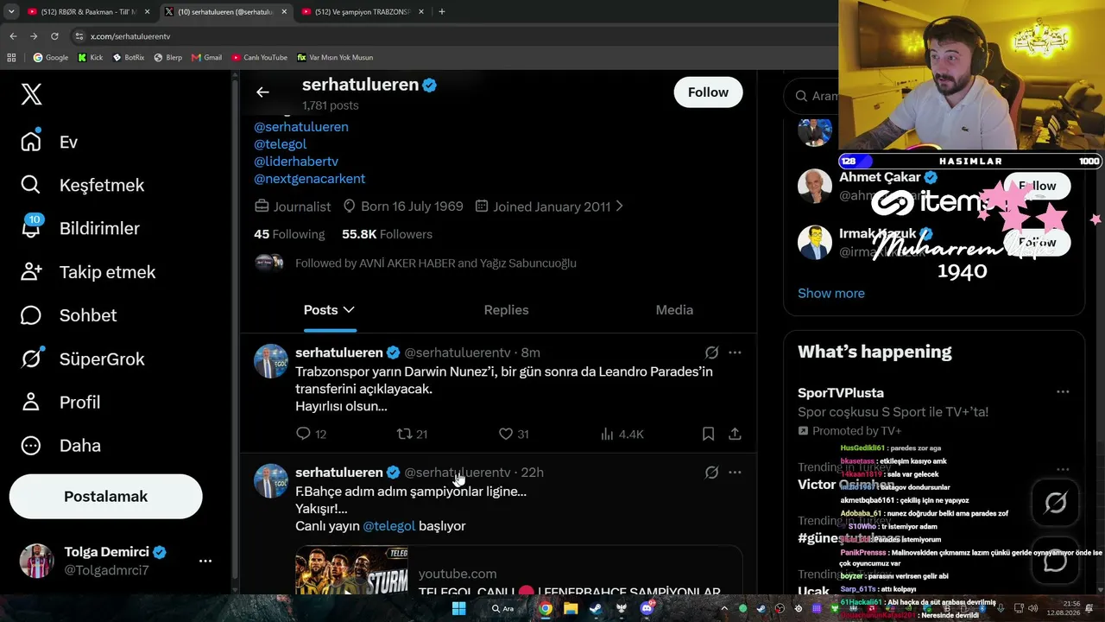View analytics of the Trabzonspor post
Screen dimensions: 1105x622
(607, 434)
